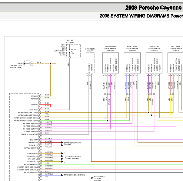Select the "LR FEED SENSOR" label
Image resolution: width=183 pixels, height=181 pixels.
click(x=31, y=126)
